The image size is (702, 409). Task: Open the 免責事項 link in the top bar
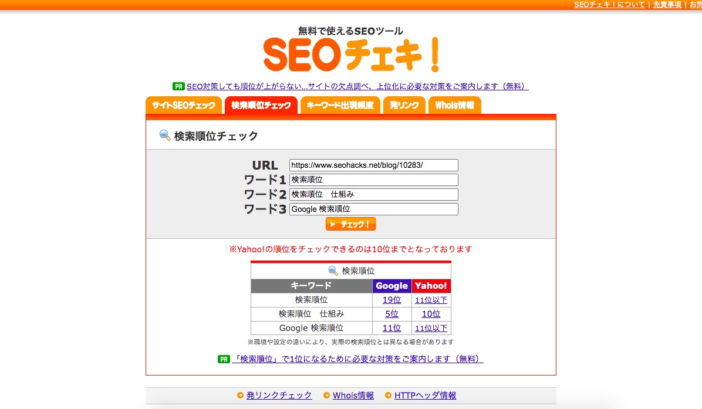tap(667, 5)
